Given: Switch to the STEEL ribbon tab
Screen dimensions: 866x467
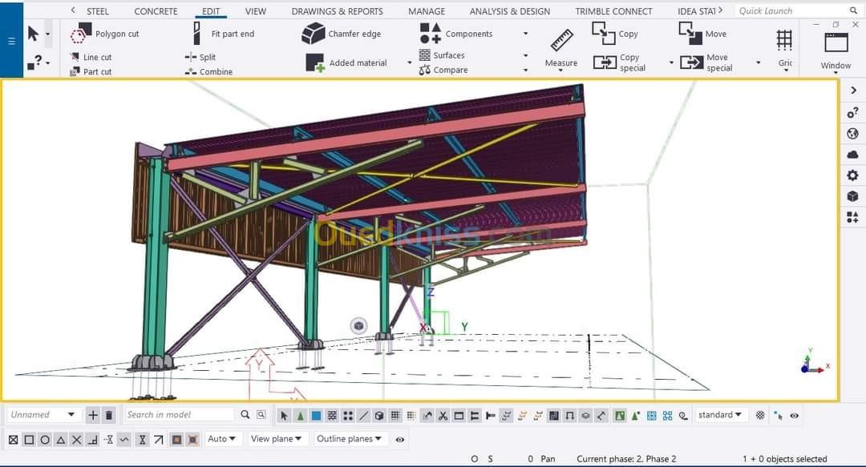Looking at the screenshot, I should pyautogui.click(x=98, y=11).
